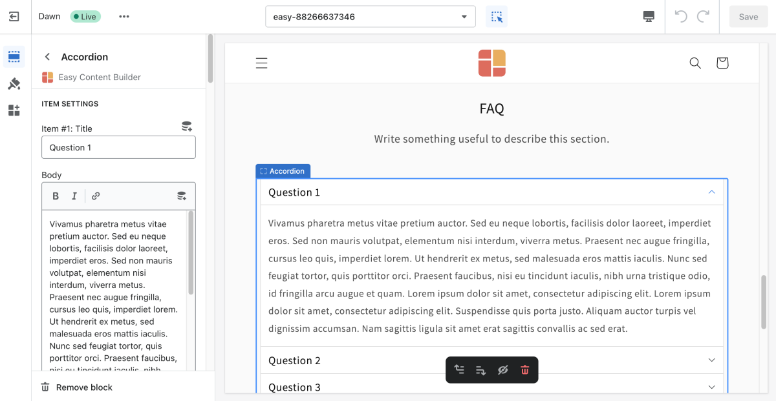Delete the block using the red trash icon
This screenshot has height=401, width=776.
click(x=524, y=370)
